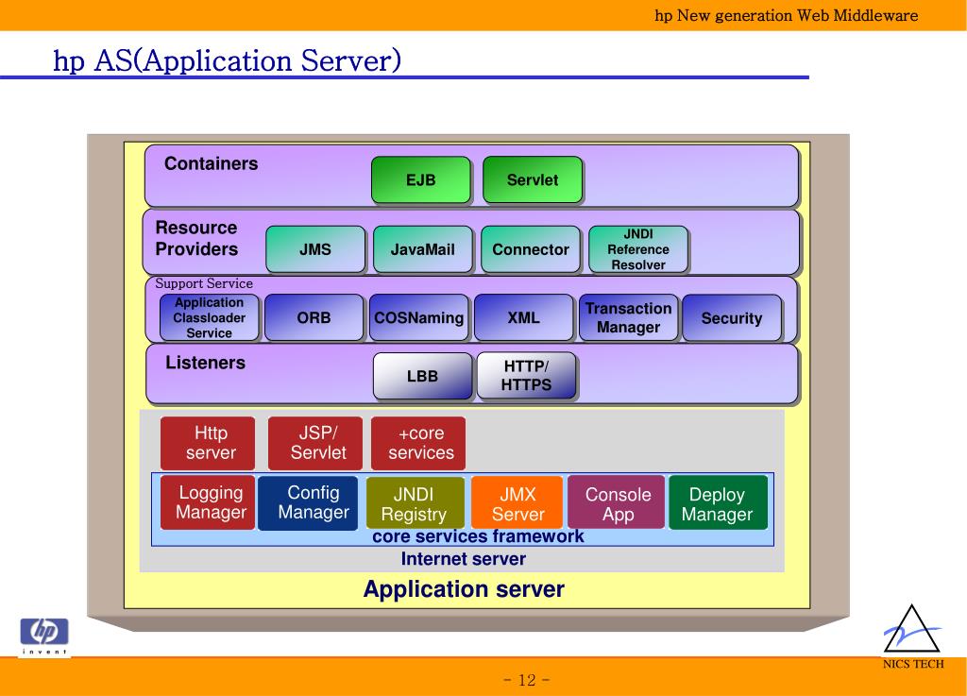Click the Connector box
Viewport: 967px width, 696px height.
coord(531,249)
